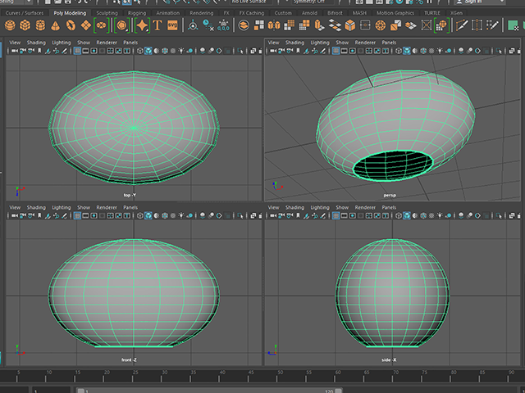Create a polygon plane from the shelf
This screenshot has width=525, height=393.
coord(86,25)
